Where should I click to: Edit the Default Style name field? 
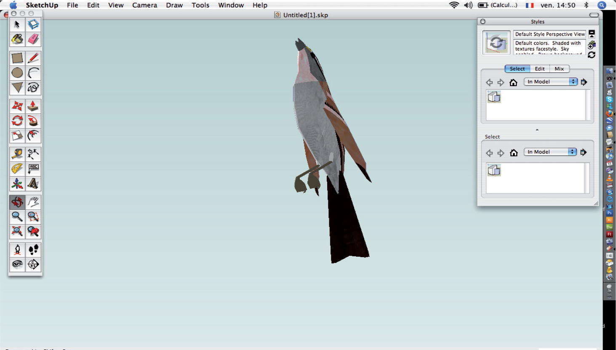tap(549, 34)
